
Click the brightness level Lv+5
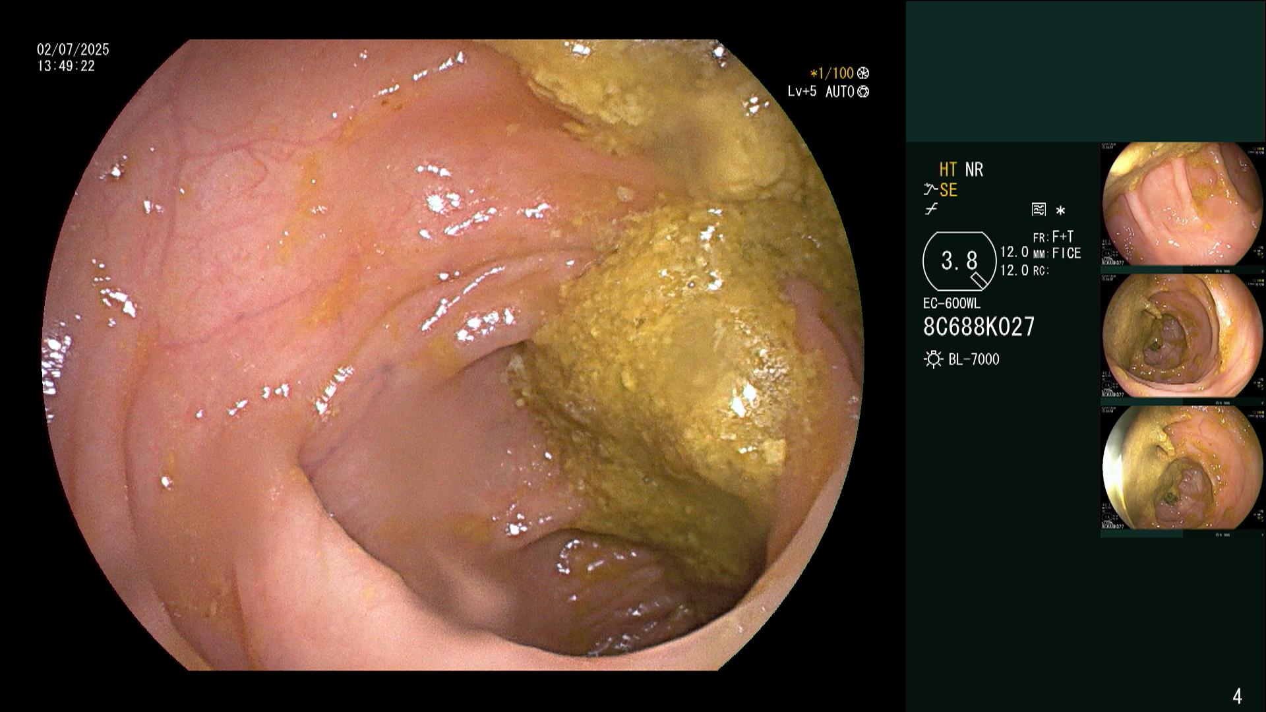[802, 92]
